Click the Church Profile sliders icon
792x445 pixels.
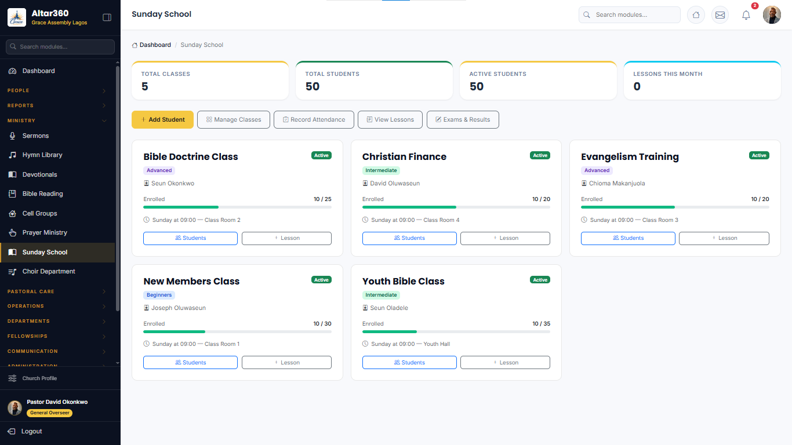12,378
